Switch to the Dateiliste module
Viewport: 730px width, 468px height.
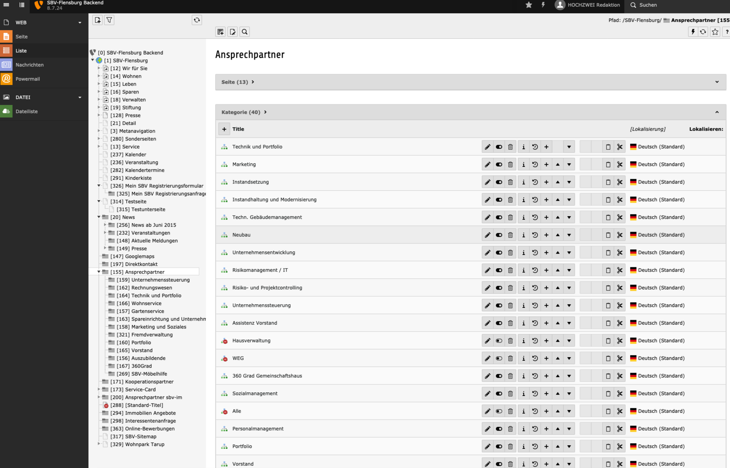click(x=26, y=111)
